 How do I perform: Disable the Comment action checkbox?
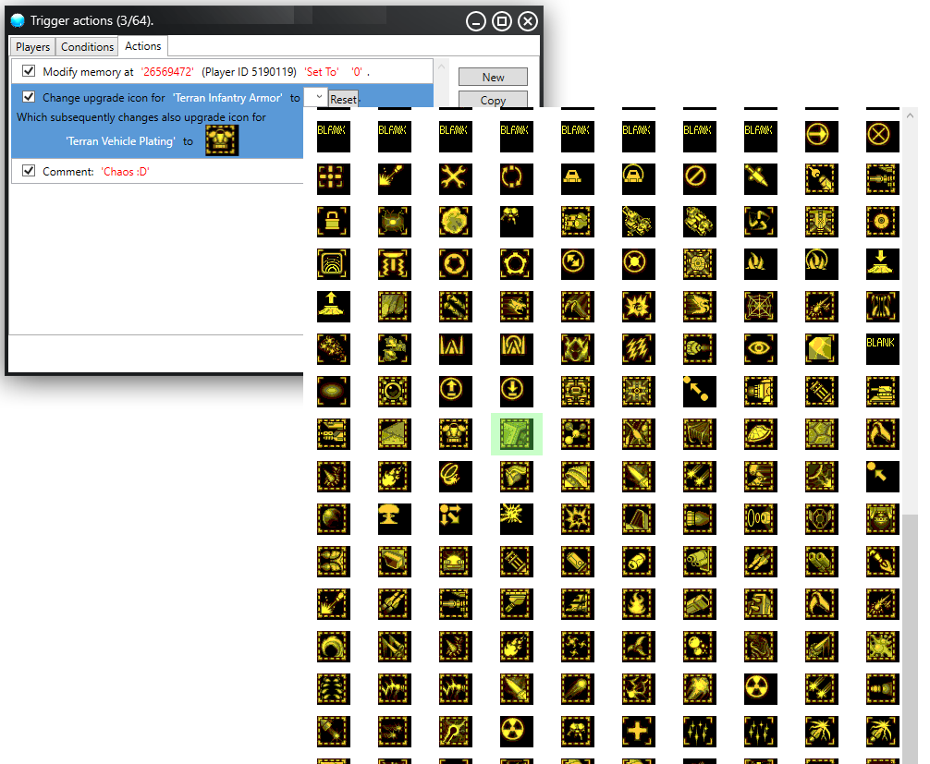28,171
